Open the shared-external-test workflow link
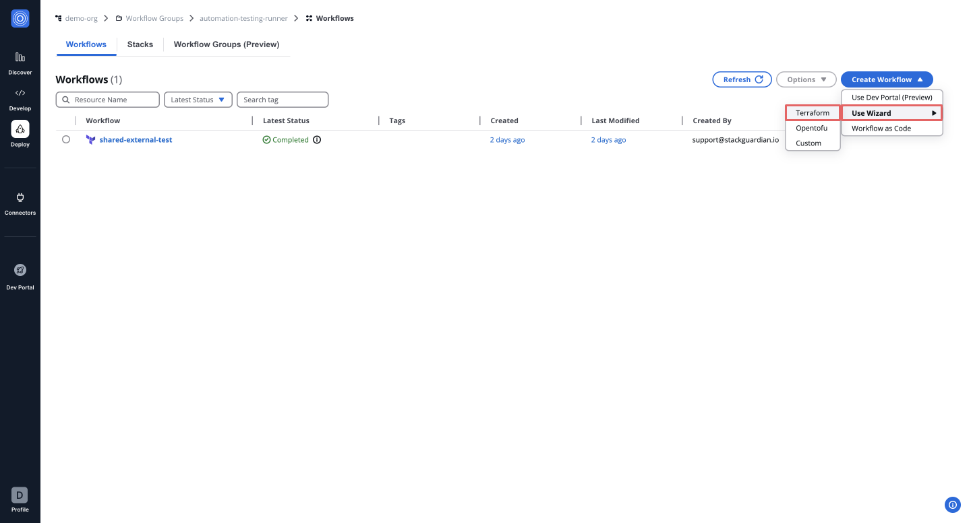 [136, 140]
